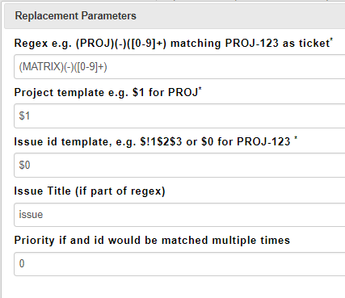Click the Priority if and id matched label
Image resolution: width=345 pixels, height=298 pixels.
tap(152, 241)
